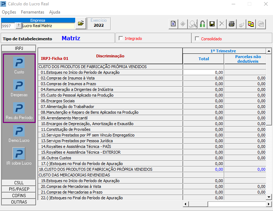Open the Ferramentas menu

tap(32, 12)
